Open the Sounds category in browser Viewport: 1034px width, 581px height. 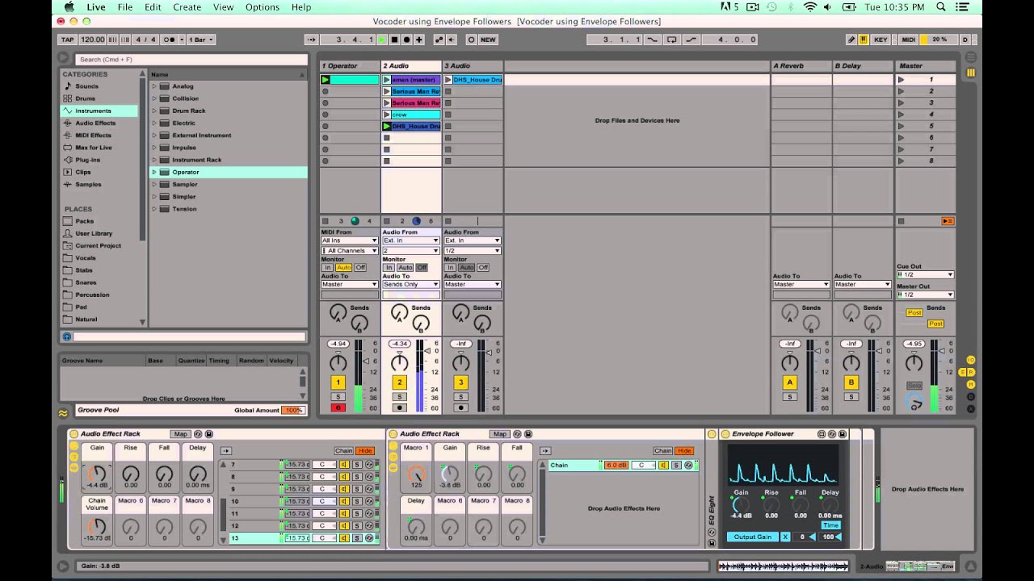86,86
